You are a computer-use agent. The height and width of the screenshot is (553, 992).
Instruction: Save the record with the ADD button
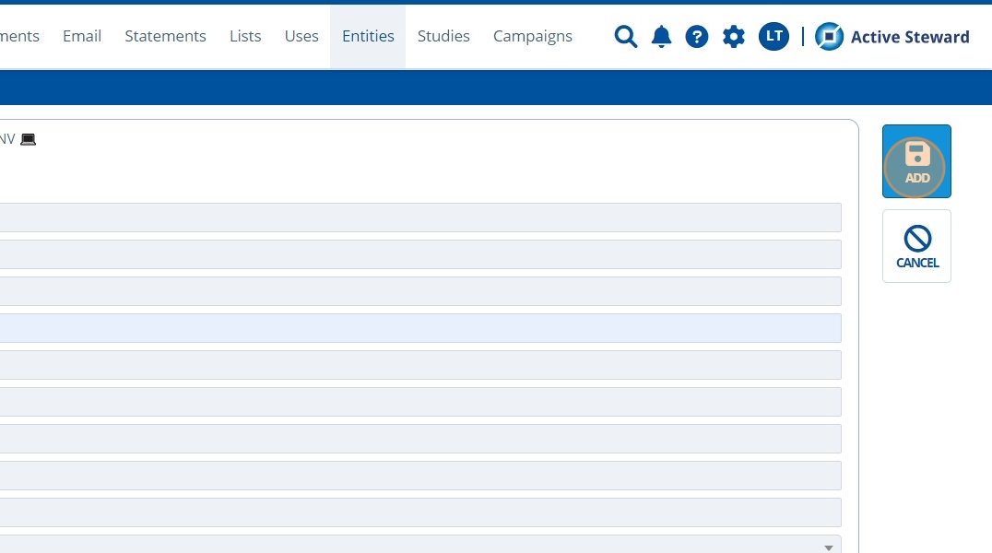click(x=916, y=161)
